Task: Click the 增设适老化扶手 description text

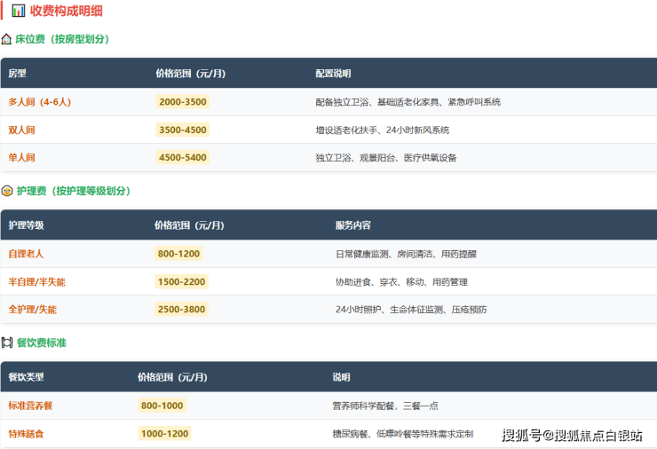Action: pos(383,130)
